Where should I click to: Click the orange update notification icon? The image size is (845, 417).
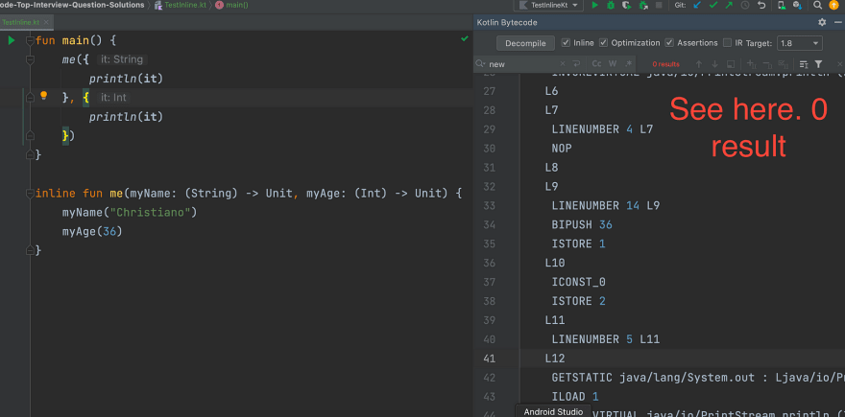coord(833,5)
